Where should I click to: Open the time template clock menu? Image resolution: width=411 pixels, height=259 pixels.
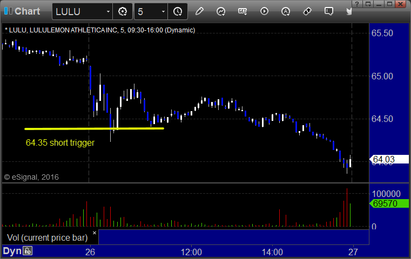point(178,11)
